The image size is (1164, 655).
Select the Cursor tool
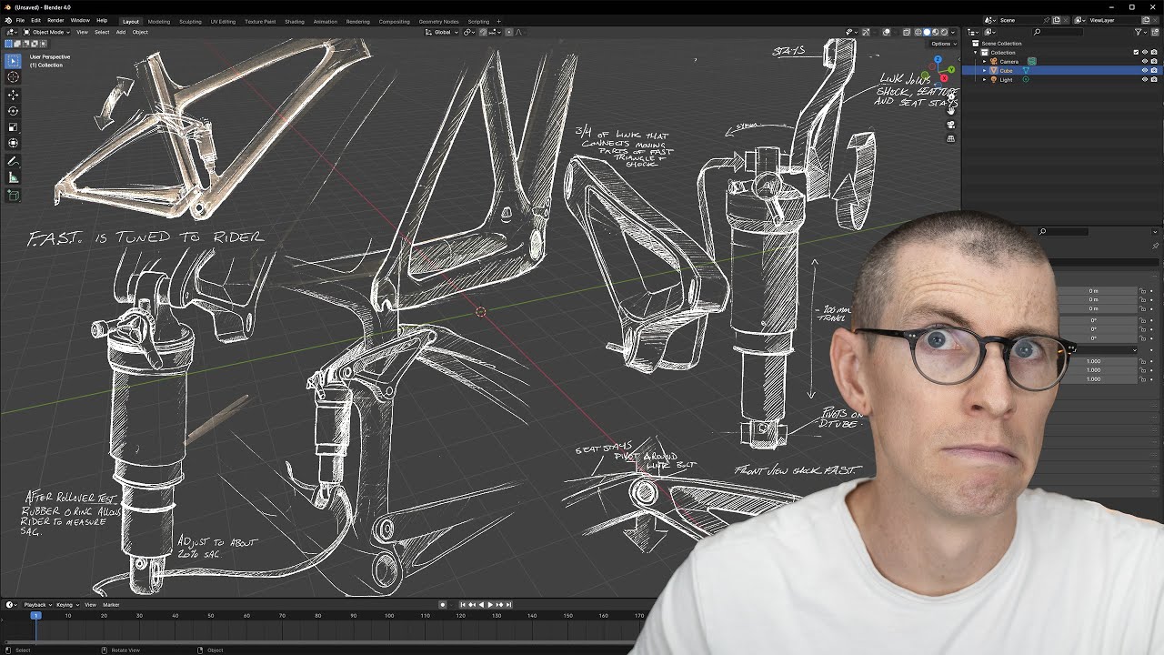point(13,77)
